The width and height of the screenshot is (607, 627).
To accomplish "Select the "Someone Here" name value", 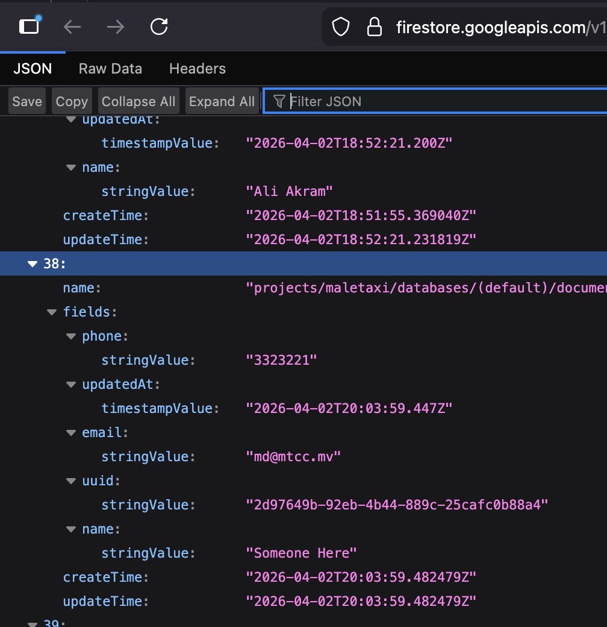I will (302, 553).
